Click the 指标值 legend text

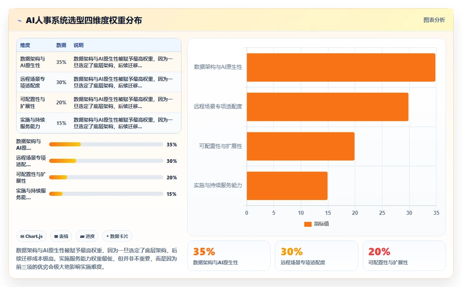[x=321, y=224]
